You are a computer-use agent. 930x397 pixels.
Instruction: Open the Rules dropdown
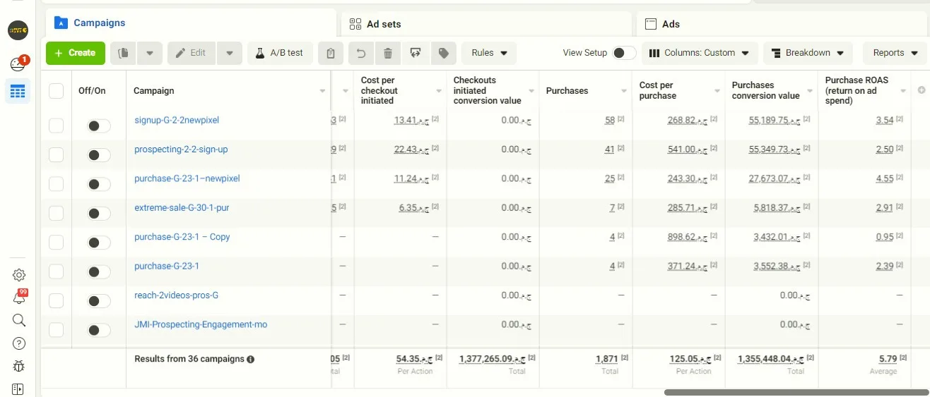pos(489,53)
